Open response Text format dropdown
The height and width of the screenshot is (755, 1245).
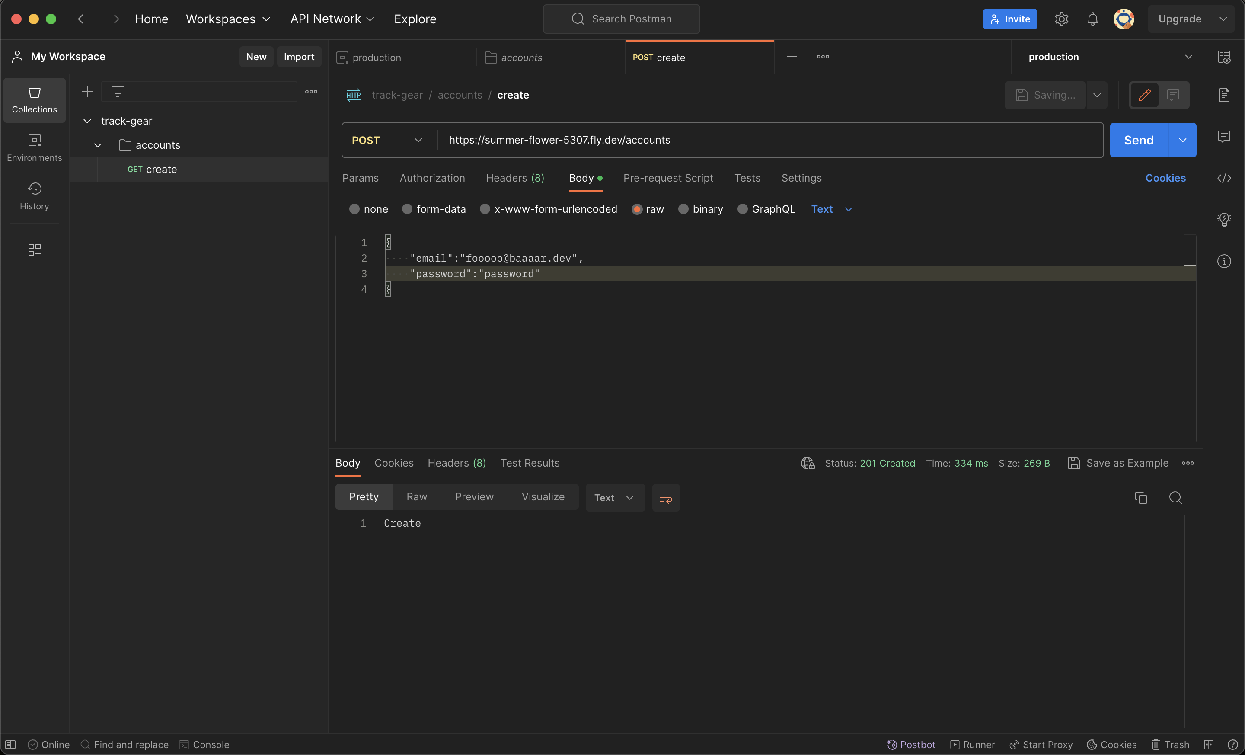click(x=615, y=497)
